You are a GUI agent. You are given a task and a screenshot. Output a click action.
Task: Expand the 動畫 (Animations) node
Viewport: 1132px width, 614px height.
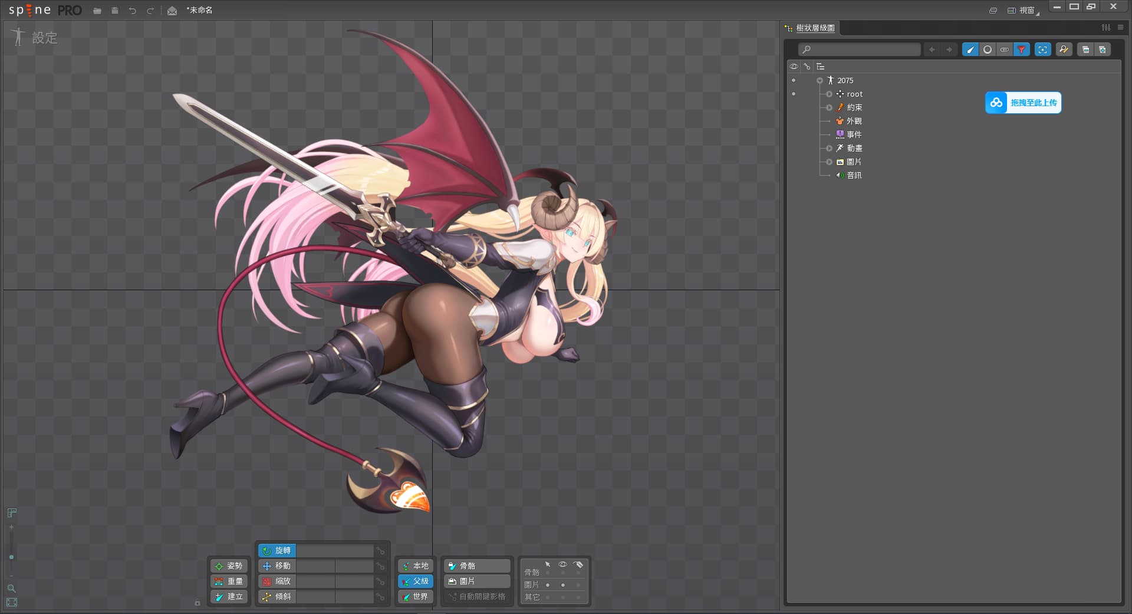(x=829, y=148)
